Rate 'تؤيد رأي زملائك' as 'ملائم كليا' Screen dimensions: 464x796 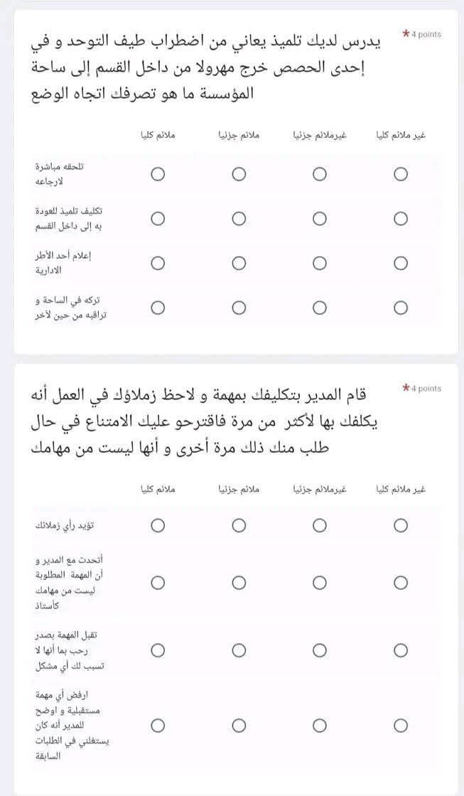pyautogui.click(x=158, y=525)
